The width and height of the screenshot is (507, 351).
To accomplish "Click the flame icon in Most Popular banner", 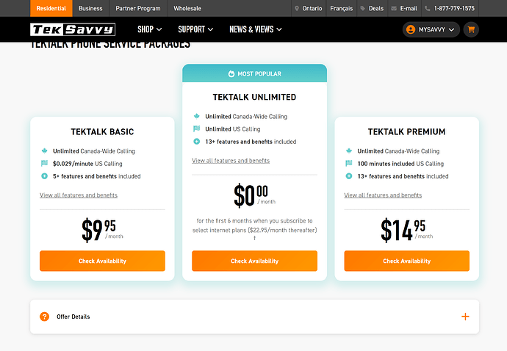I will pyautogui.click(x=231, y=73).
